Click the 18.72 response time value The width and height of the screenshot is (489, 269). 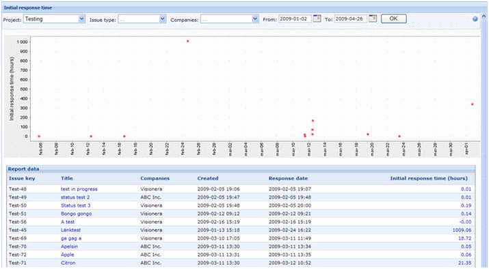coord(464,238)
